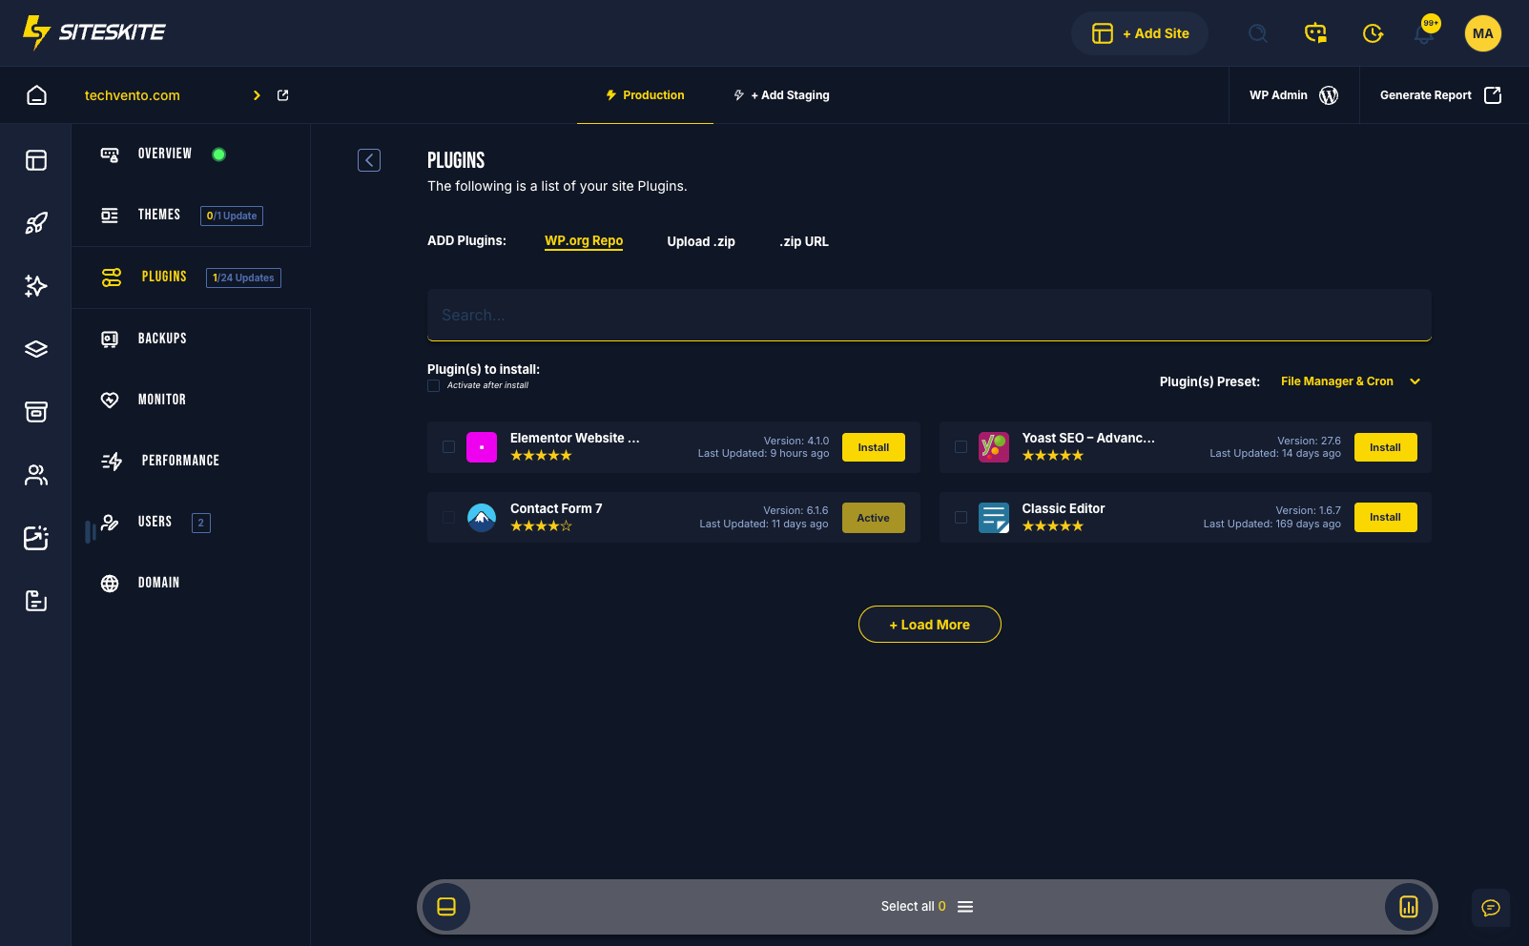1529x946 pixels.
Task: Expand the Plugin Preset dropdown chevron
Action: click(1415, 381)
